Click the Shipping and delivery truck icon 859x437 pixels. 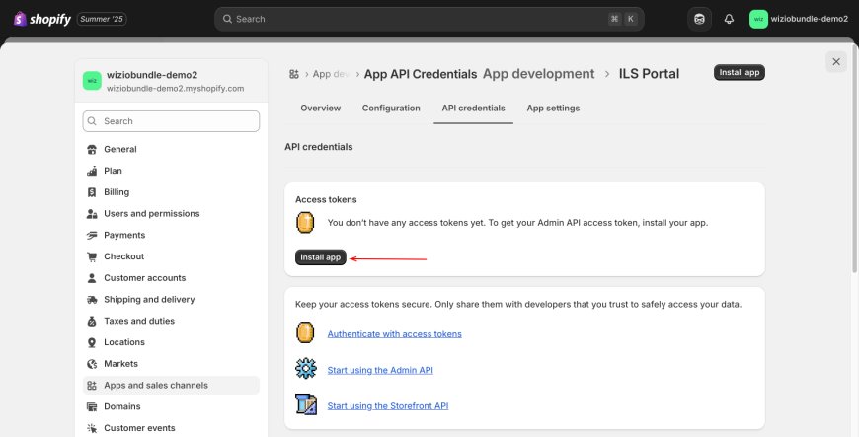coord(92,300)
